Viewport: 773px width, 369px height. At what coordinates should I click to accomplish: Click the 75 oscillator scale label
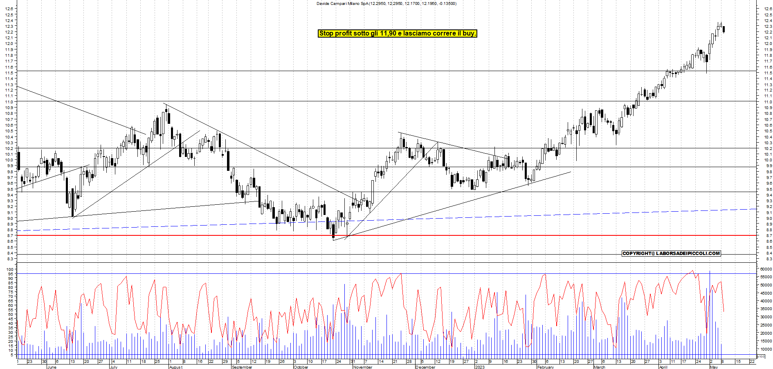[x=11, y=292]
